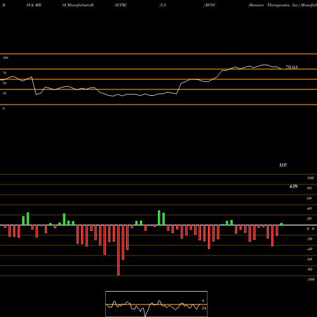Click the value 24 in mini chart
Screen dimensions: 317x317
(204, 308)
